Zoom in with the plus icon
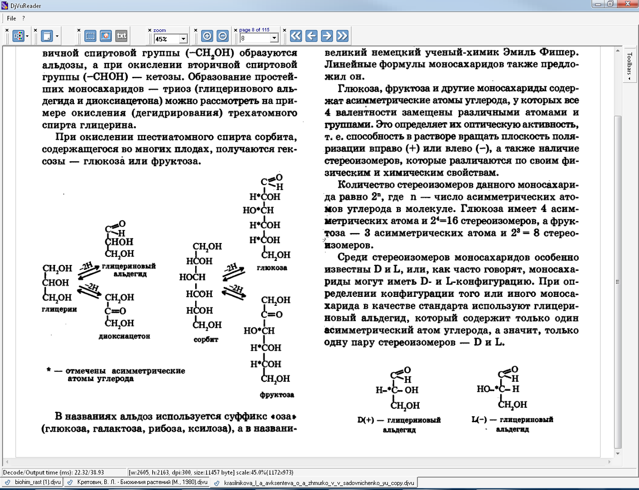The height and width of the screenshot is (490, 639). 207,36
